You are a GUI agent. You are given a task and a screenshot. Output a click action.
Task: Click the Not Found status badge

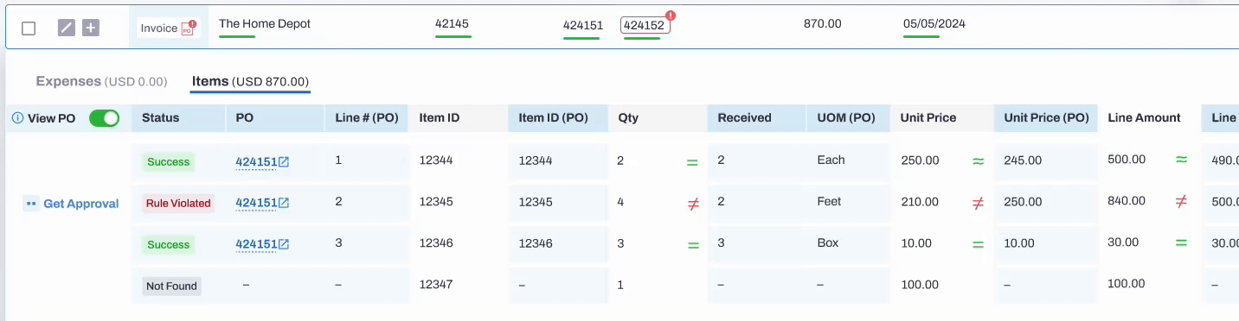click(x=171, y=286)
